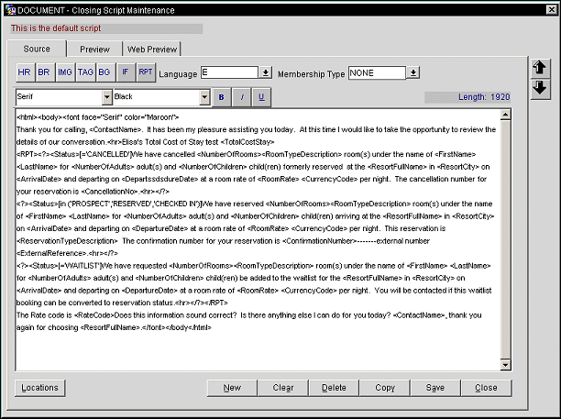Switch to the Preview tab

pos(94,49)
